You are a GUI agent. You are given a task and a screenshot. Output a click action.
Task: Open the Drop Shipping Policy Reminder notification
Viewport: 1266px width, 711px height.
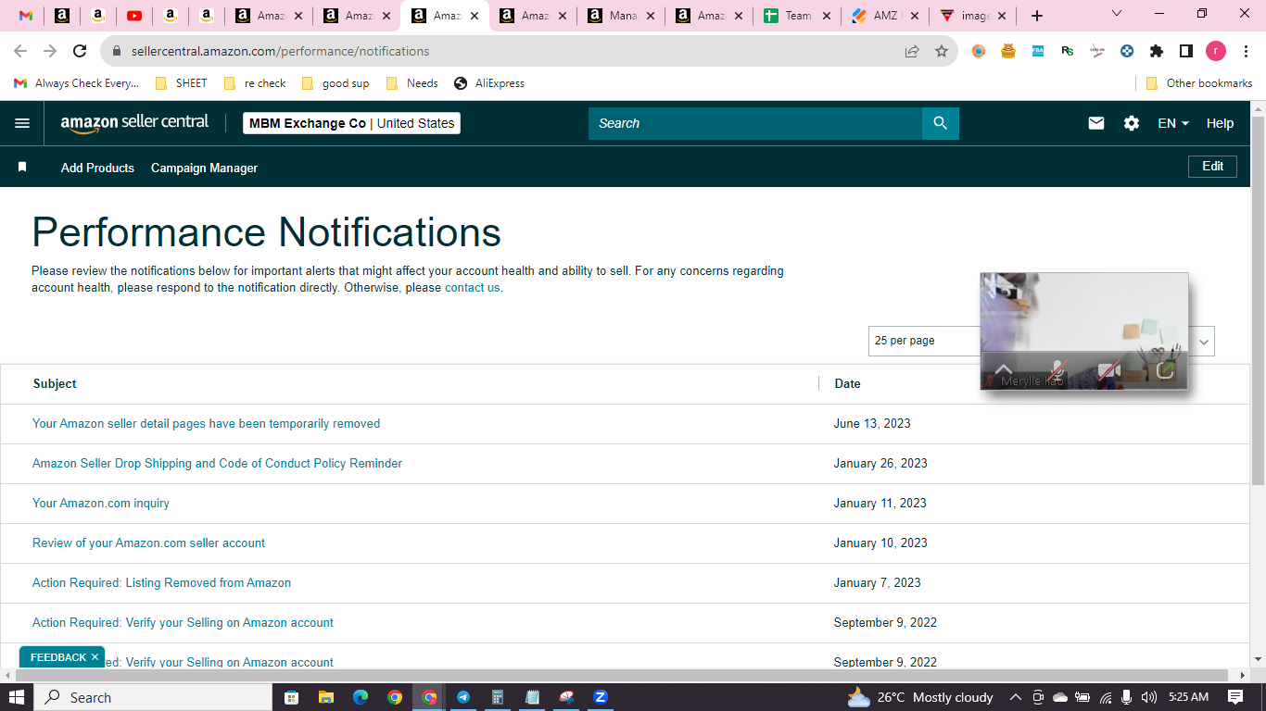pos(217,464)
